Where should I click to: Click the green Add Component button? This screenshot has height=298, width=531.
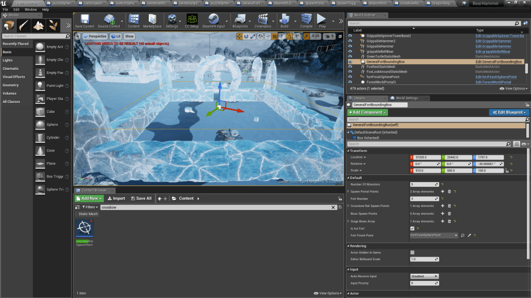[368, 112]
